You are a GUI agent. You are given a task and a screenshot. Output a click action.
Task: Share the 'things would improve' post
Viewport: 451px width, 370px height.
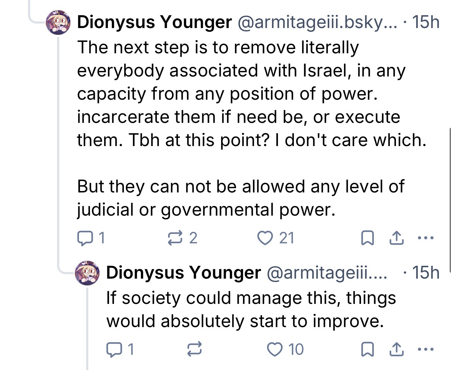397,350
